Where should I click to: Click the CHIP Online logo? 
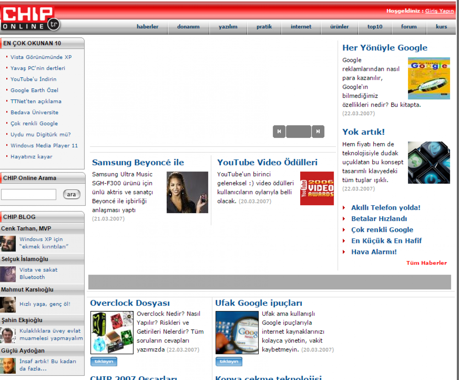(x=30, y=18)
